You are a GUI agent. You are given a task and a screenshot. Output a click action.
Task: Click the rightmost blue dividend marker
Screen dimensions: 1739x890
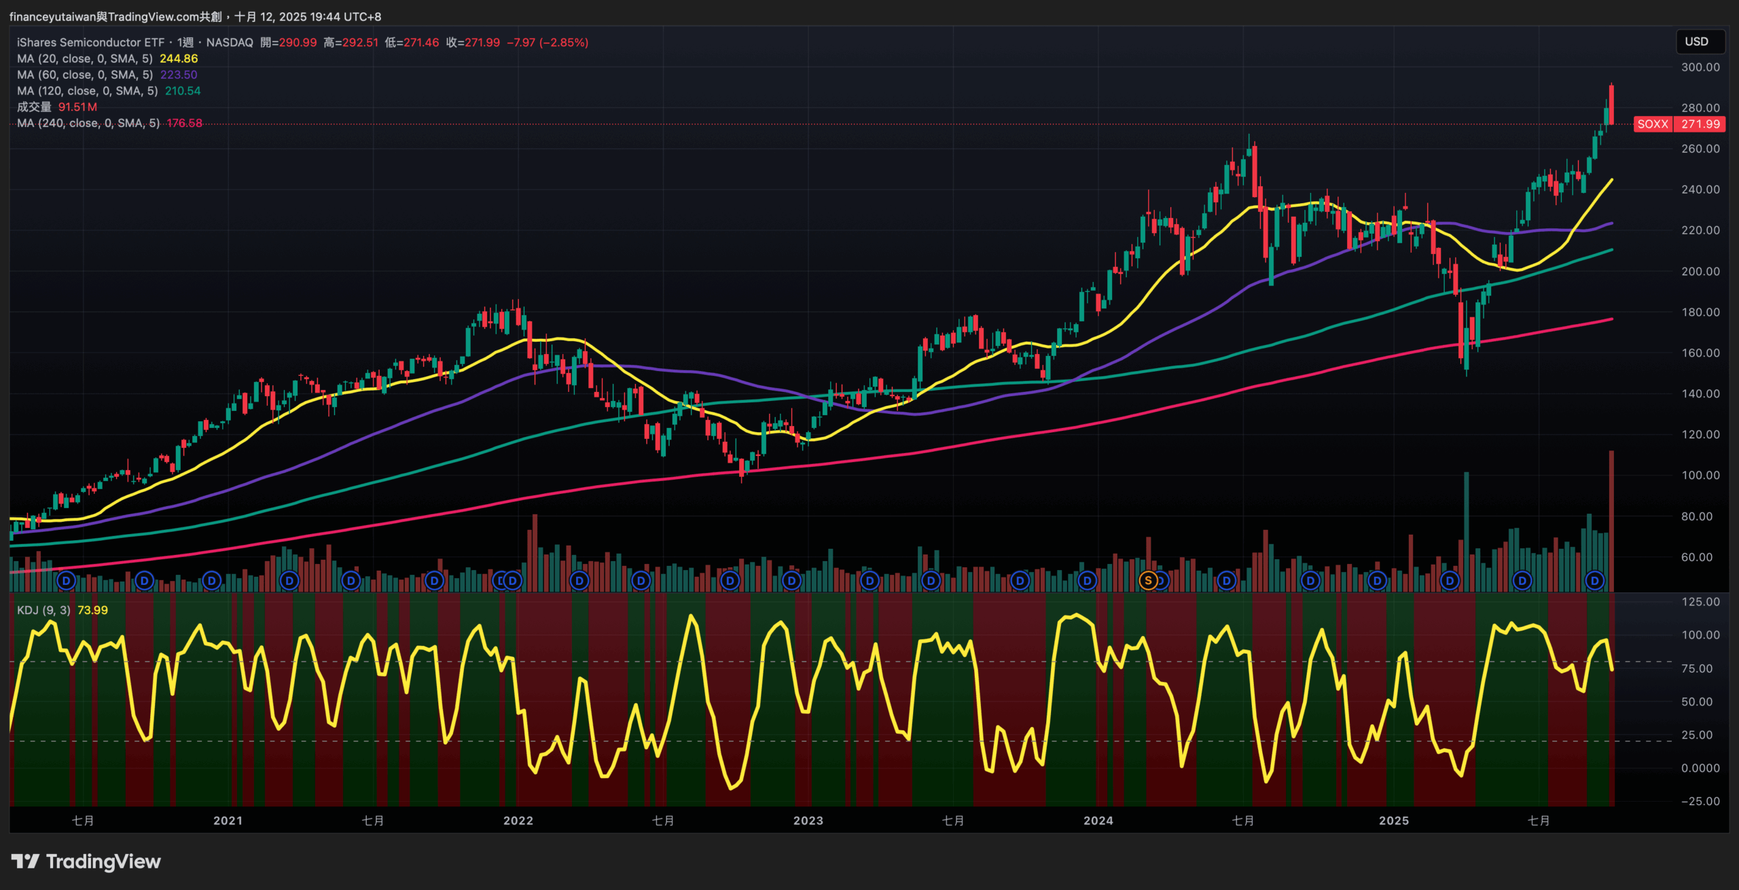pyautogui.click(x=1594, y=581)
